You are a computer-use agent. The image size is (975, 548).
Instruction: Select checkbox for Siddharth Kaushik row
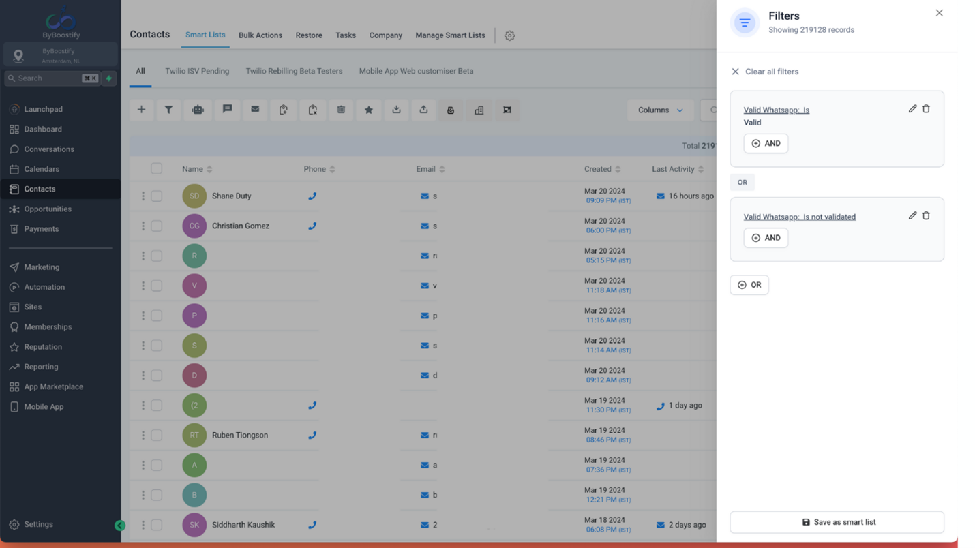157,526
